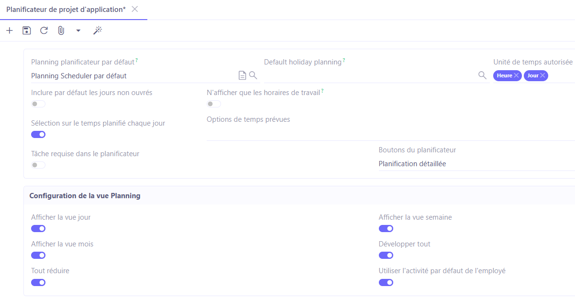Help marker beside Planning planificateur par défaut
Viewport: 575px width, 298px height.
(x=137, y=60)
